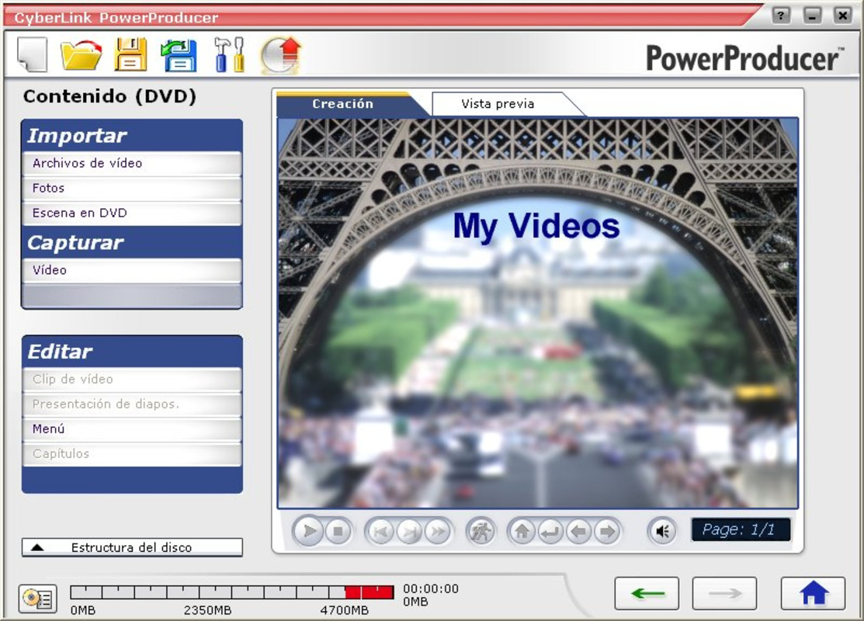Viewport: 864px width, 621px height.
Task: Mute audio with the speaker icon
Action: pyautogui.click(x=662, y=531)
